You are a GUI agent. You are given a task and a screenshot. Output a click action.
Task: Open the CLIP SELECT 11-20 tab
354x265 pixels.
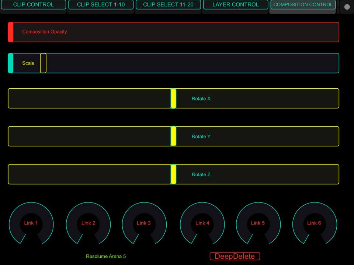click(168, 5)
